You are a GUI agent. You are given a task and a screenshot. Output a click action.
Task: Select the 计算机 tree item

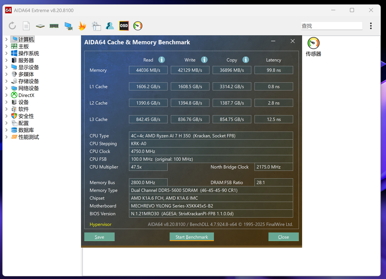point(23,39)
